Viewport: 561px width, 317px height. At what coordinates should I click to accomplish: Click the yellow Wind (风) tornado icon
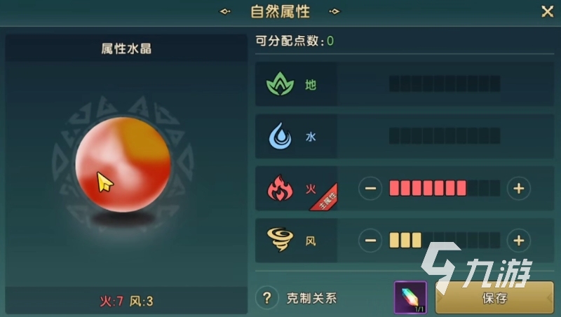(x=280, y=240)
